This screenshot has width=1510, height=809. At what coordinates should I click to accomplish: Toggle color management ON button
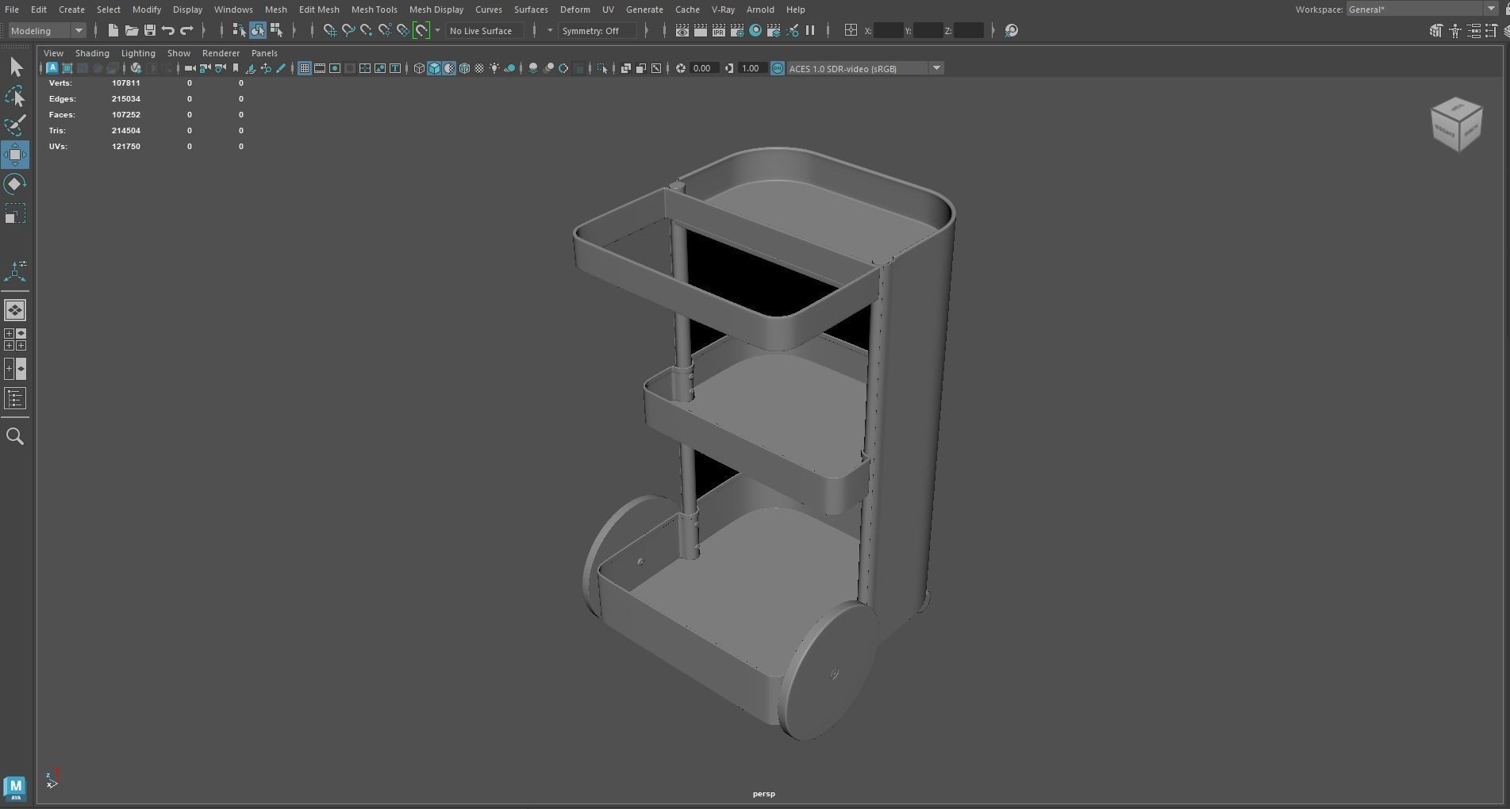click(777, 68)
